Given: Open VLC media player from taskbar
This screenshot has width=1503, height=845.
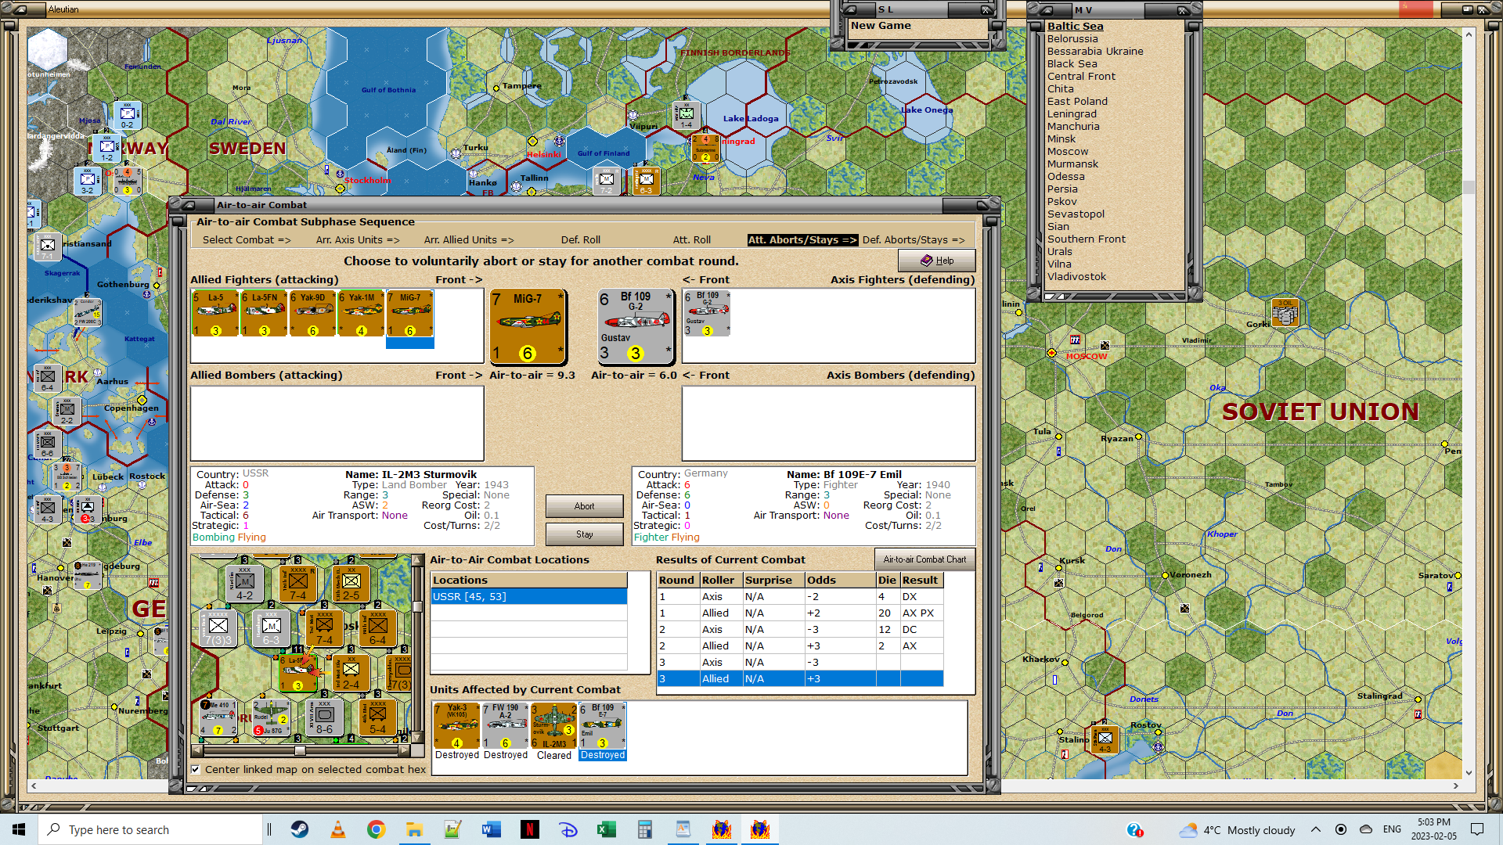Looking at the screenshot, I should click(338, 829).
